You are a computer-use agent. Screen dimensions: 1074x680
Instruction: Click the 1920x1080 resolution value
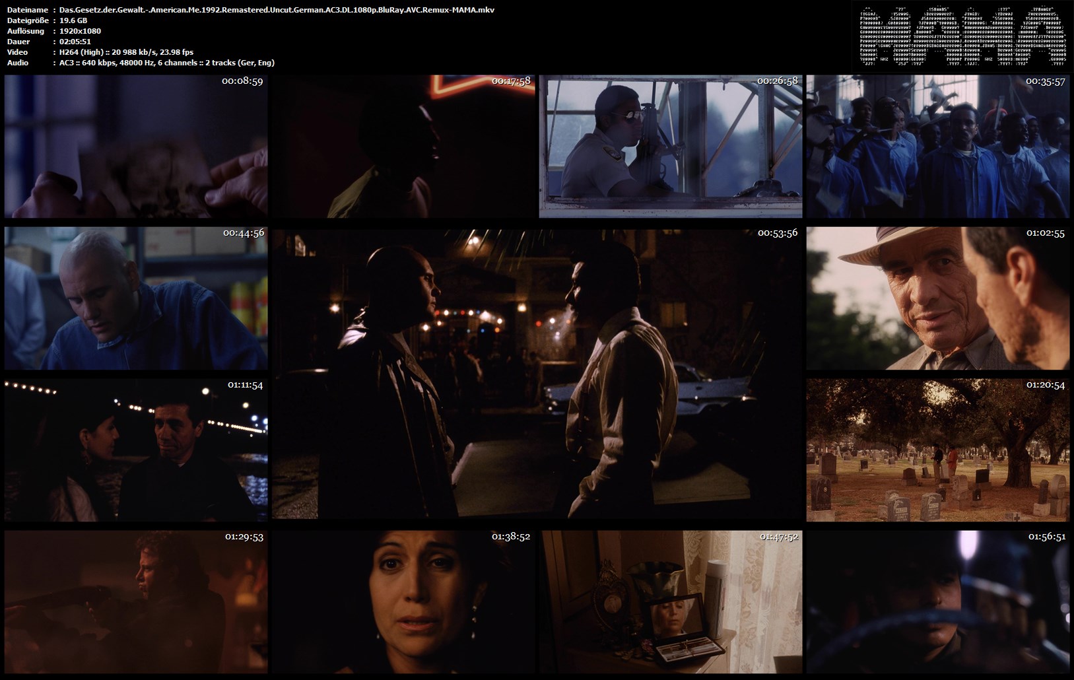click(x=80, y=31)
